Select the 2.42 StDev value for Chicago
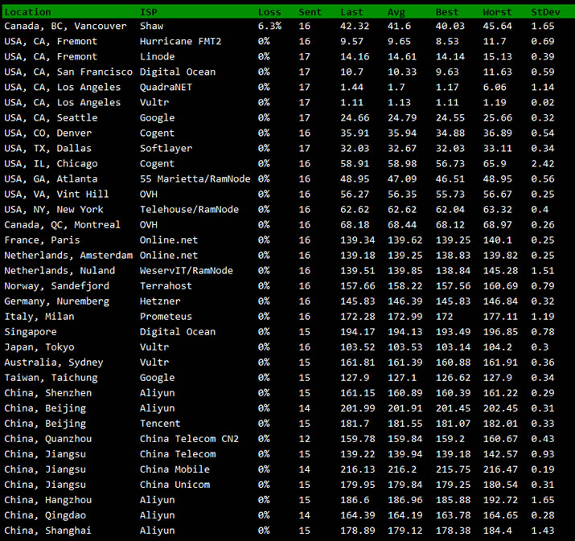This screenshot has width=575, height=541. point(542,163)
